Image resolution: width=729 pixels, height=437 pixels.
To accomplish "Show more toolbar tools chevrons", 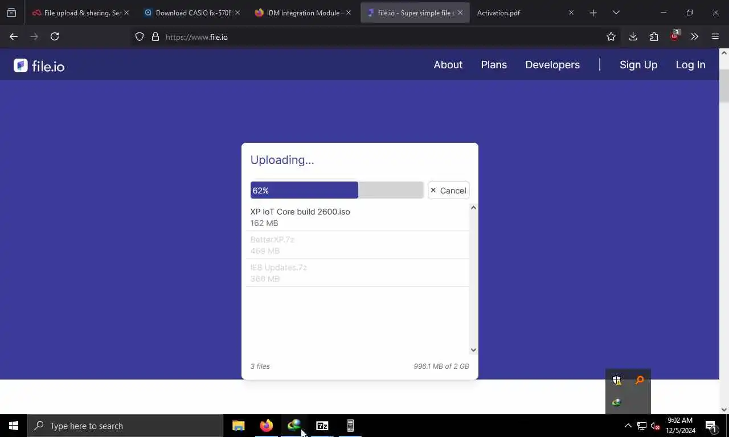I will 694,36.
